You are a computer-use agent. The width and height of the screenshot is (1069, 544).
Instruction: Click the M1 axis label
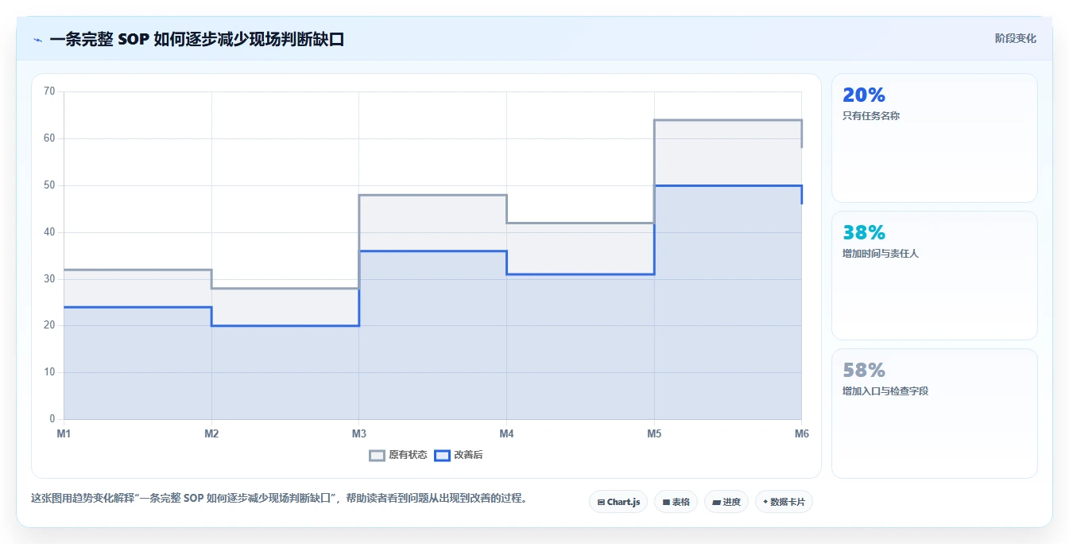(x=64, y=433)
